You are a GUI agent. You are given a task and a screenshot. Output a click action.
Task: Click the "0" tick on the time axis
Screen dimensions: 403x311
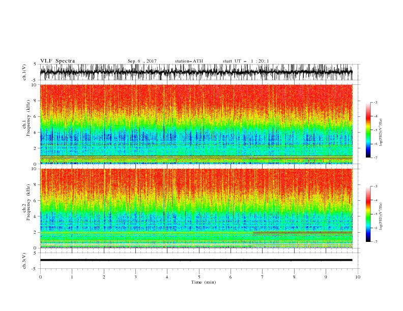[40, 277]
